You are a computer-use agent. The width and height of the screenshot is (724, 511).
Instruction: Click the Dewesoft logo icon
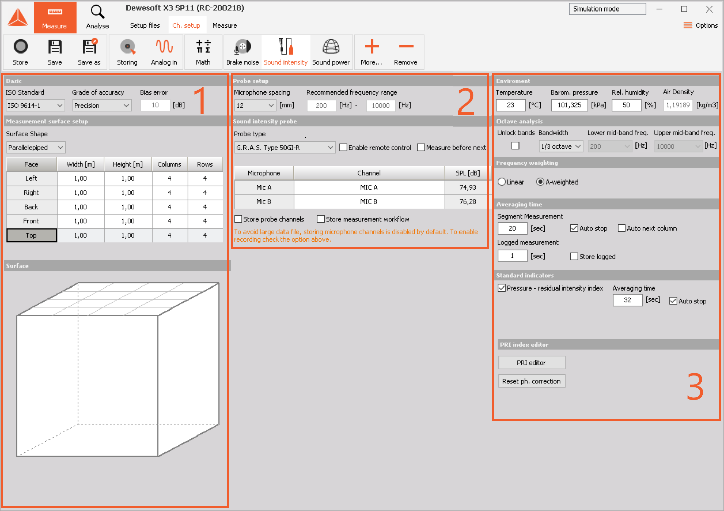(x=18, y=17)
